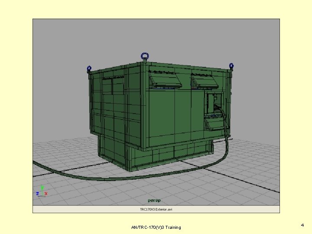This screenshot has width=312, height=234.
Task: Click the embedded 3D shelter video image
Action: tap(156, 112)
